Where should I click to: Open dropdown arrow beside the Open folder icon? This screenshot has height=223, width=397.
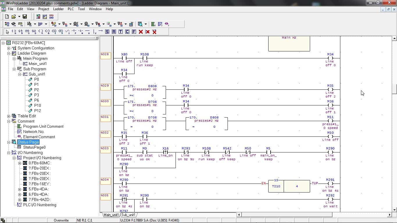pos(19,17)
